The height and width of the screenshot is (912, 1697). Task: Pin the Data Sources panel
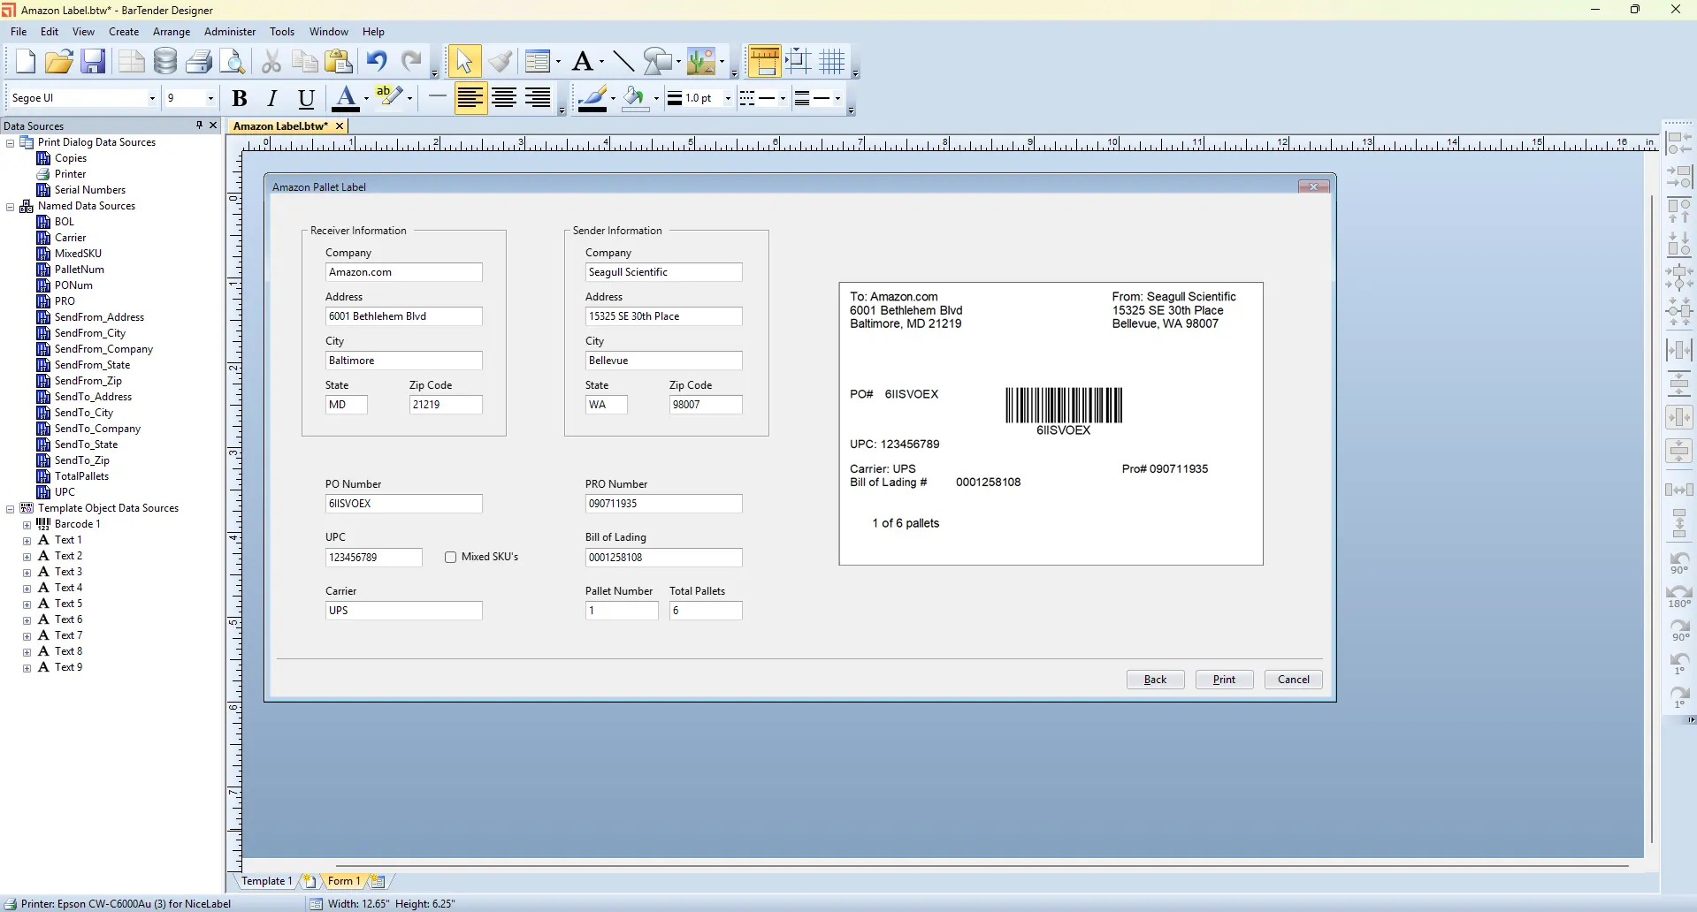(x=199, y=125)
